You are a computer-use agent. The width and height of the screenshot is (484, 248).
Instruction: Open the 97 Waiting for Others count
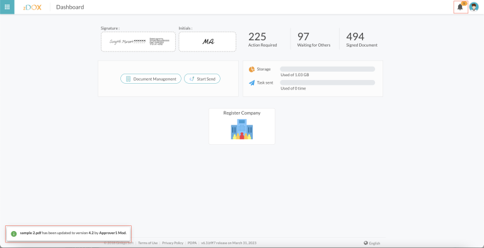(314, 40)
